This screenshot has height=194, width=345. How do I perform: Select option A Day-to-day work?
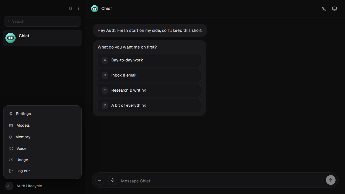coord(149,60)
